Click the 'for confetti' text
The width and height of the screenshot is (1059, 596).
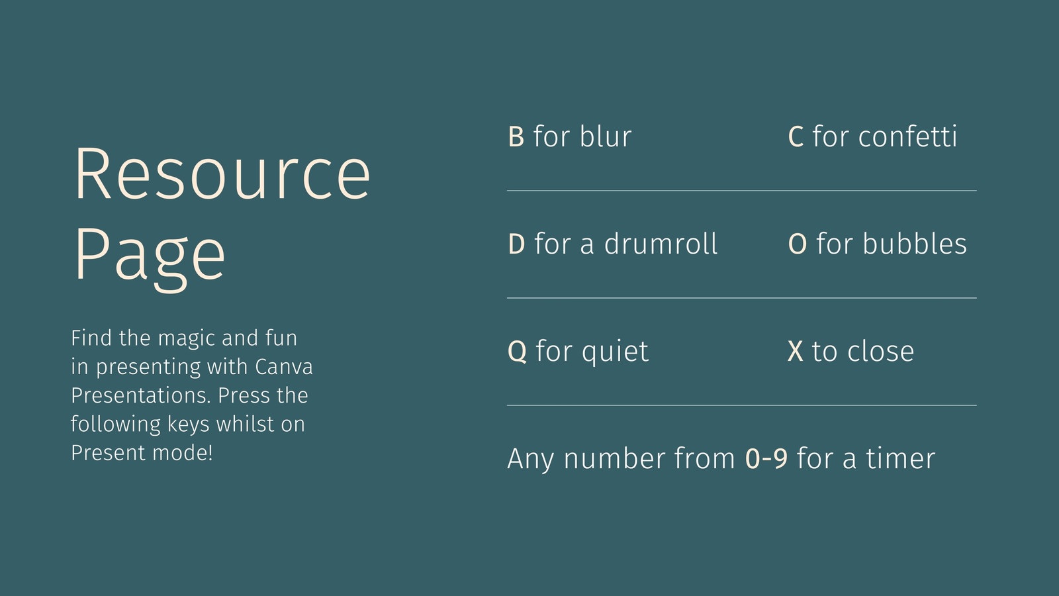click(885, 136)
